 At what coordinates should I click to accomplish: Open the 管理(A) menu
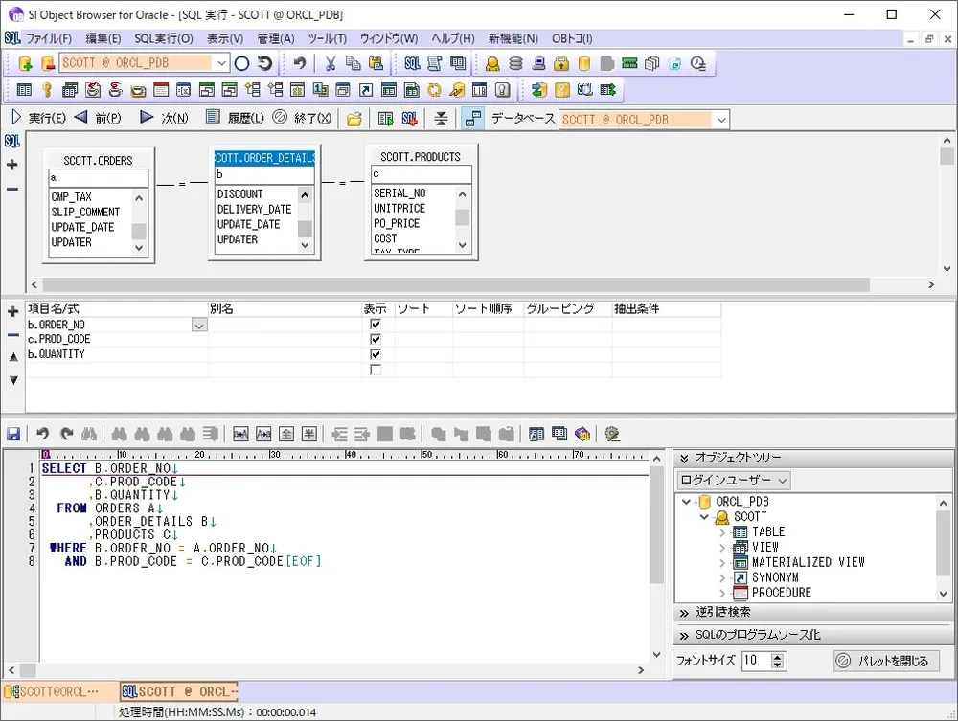[276, 38]
